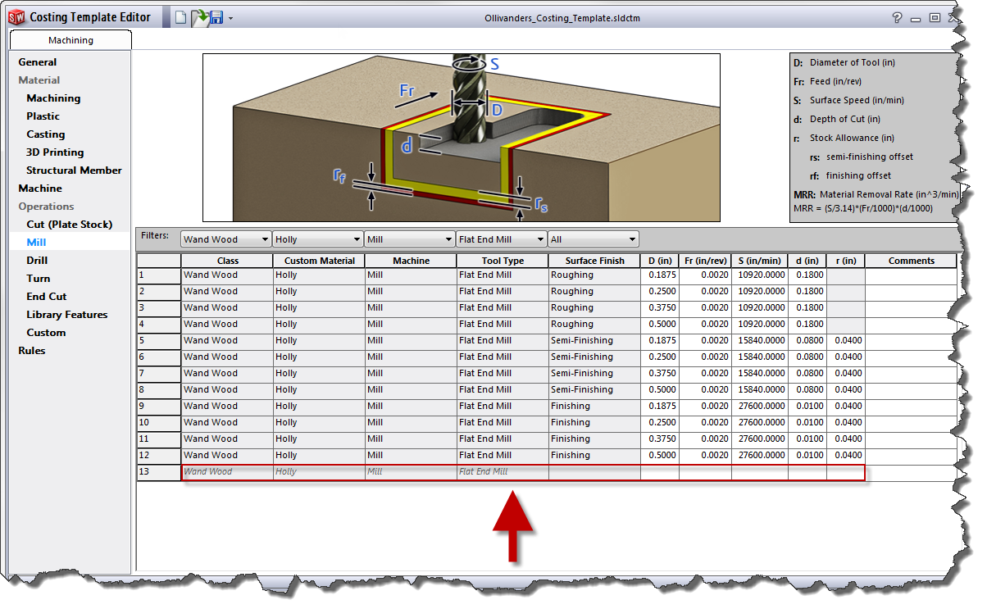Open the Mill machine filter
The height and width of the screenshot is (609, 987).
point(410,239)
